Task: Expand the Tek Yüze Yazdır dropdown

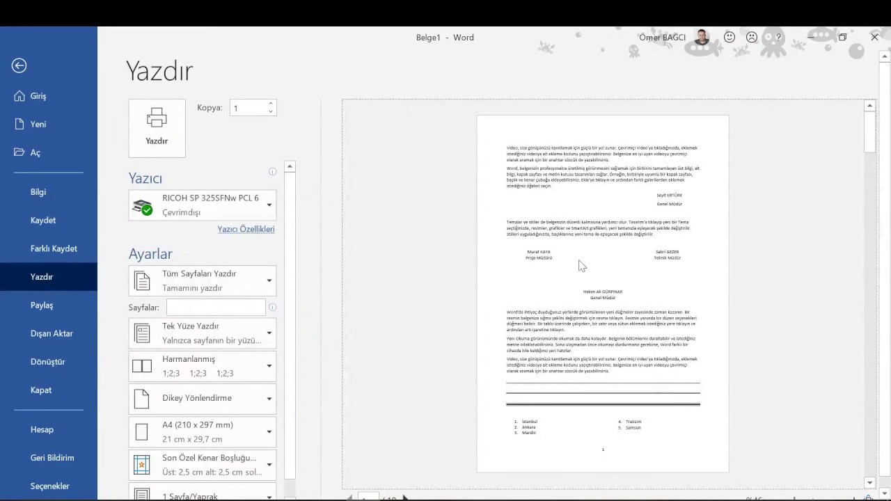Action: point(202,333)
